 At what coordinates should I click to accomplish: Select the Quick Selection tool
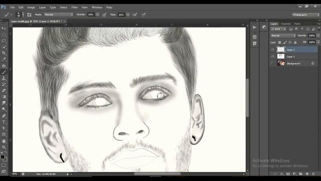pos(4,47)
